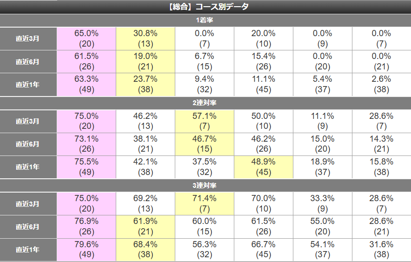Select the yellow 71.4% cell
The height and width of the screenshot is (262, 411).
pyautogui.click(x=204, y=204)
